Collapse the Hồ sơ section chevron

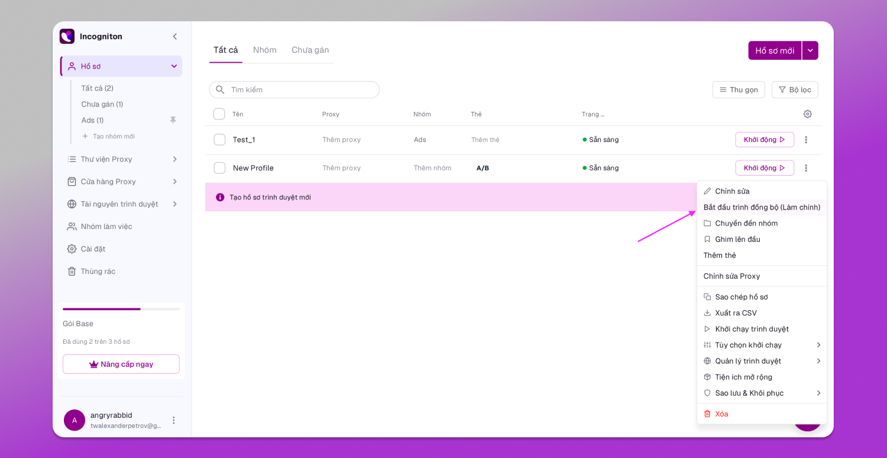tap(174, 66)
